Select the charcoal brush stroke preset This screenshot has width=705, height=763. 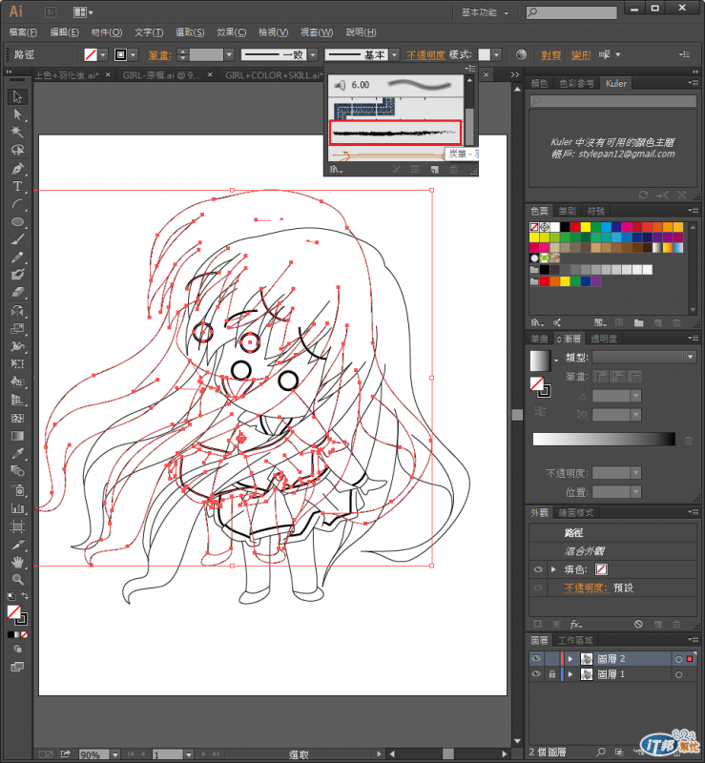(395, 133)
